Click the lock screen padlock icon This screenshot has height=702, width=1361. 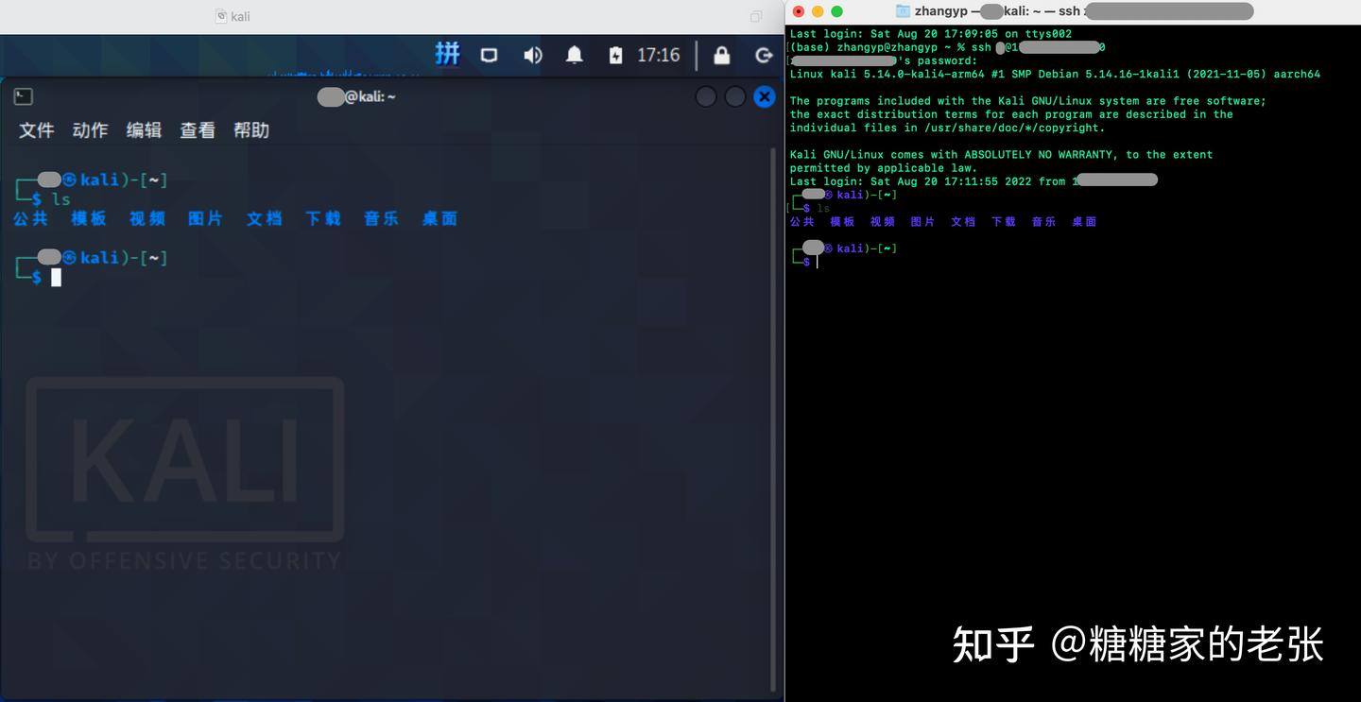click(x=721, y=56)
